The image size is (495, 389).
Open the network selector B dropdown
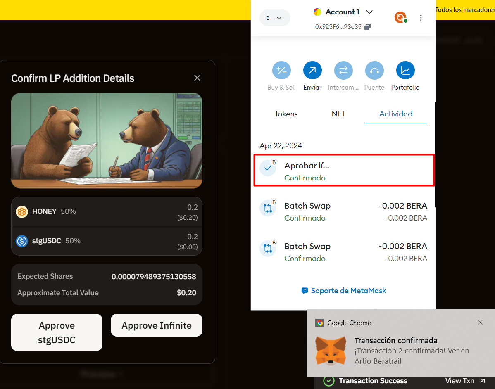click(275, 18)
